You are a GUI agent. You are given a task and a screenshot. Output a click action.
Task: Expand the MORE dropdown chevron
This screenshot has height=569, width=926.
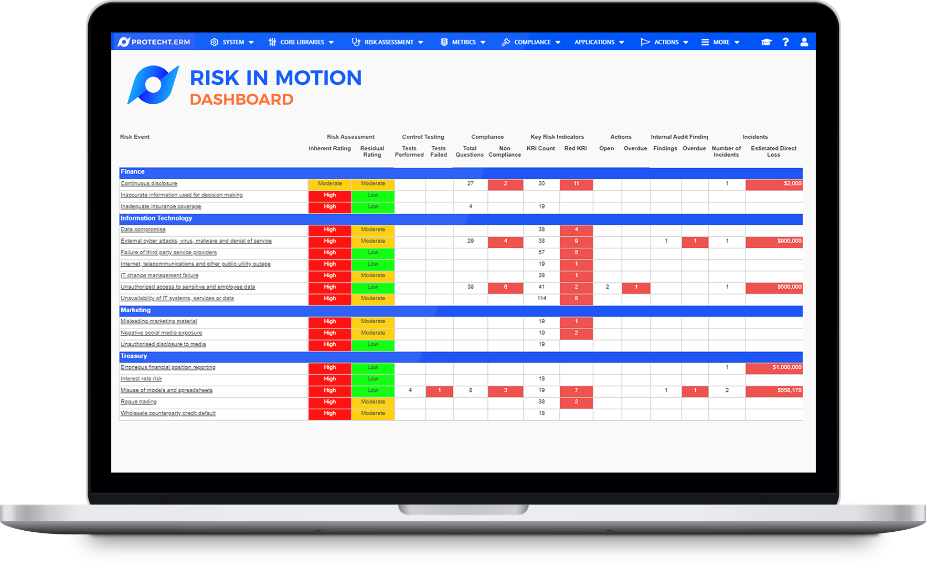pos(738,42)
